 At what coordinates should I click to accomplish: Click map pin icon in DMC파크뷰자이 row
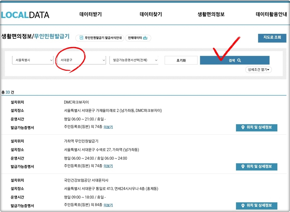(243, 127)
